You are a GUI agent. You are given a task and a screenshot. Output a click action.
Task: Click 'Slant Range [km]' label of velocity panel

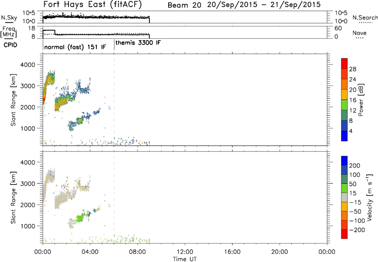tap(13, 198)
